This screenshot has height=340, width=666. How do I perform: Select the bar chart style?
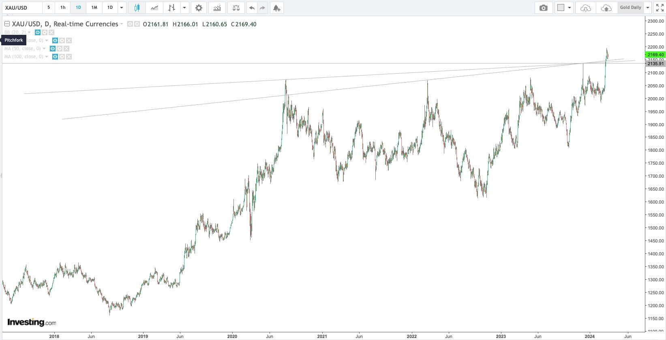[x=172, y=8]
